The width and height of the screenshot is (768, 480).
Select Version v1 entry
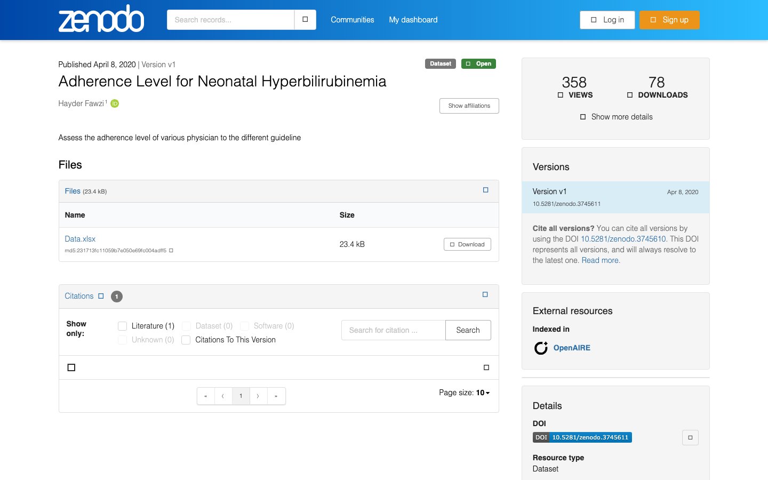[x=615, y=197]
